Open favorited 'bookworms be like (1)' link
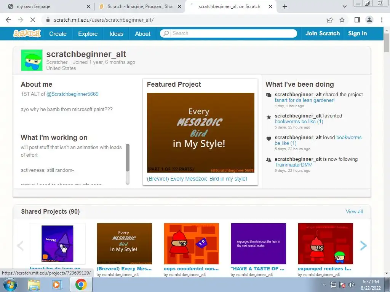 [x=299, y=121]
